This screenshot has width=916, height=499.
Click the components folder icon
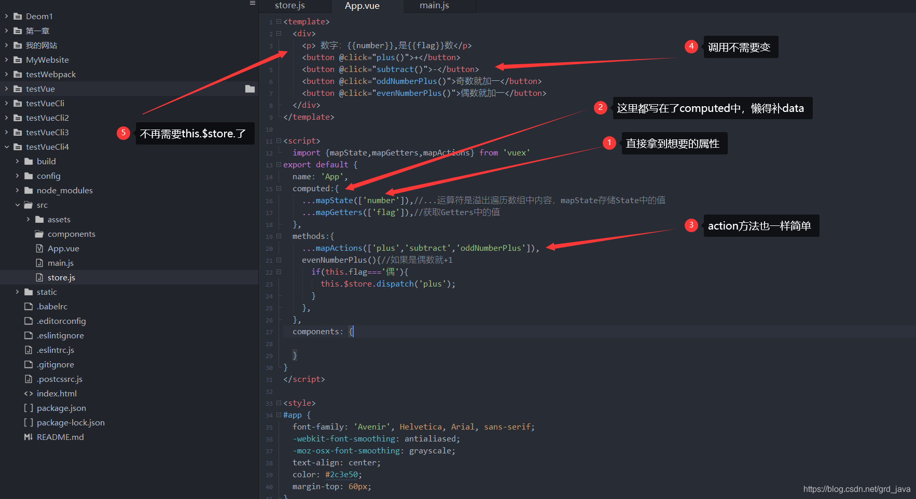click(39, 234)
